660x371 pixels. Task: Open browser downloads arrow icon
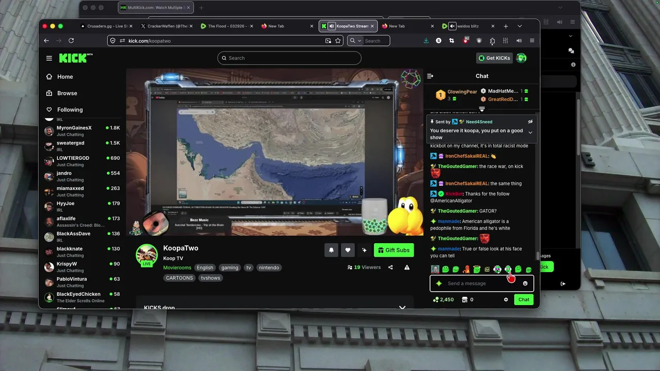pos(426,41)
